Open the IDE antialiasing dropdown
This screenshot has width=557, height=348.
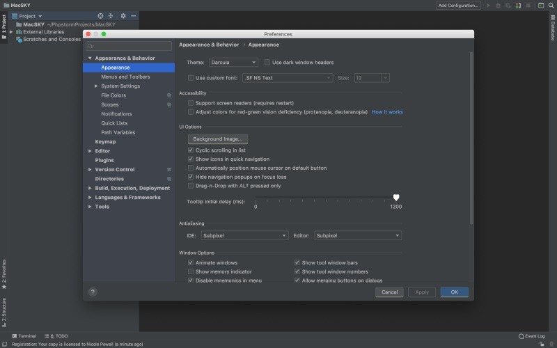[x=244, y=235]
